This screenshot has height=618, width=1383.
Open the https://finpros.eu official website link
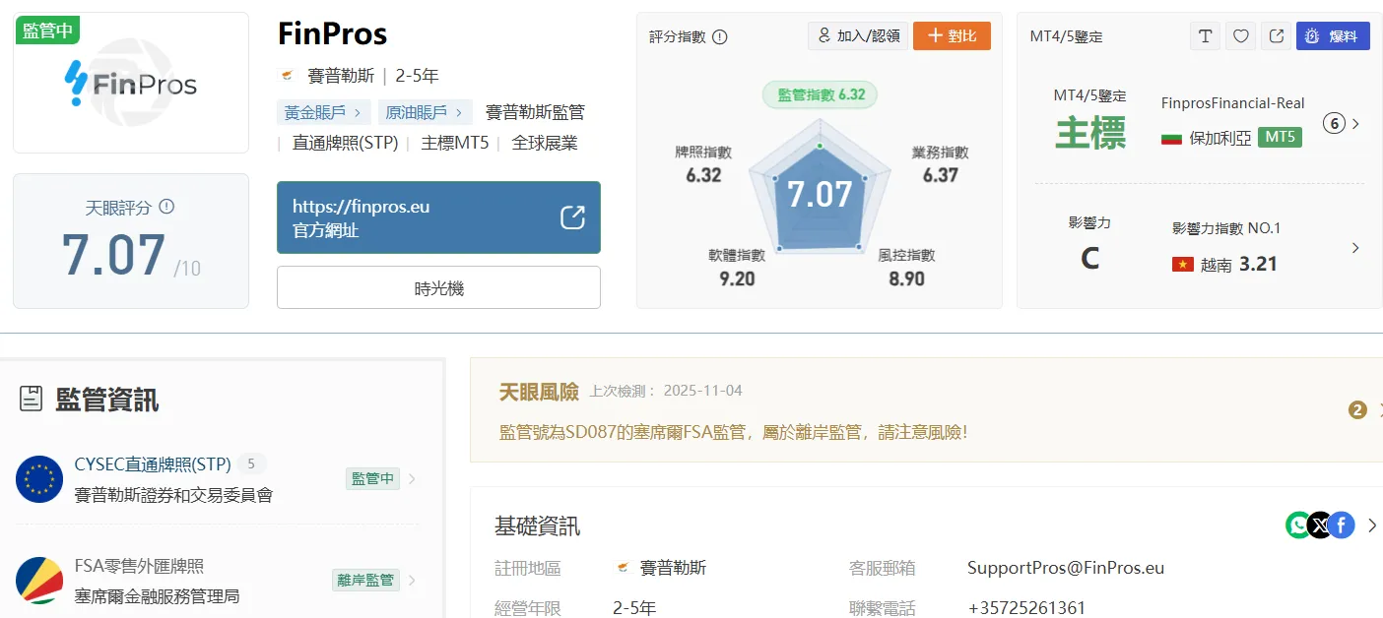(438, 217)
